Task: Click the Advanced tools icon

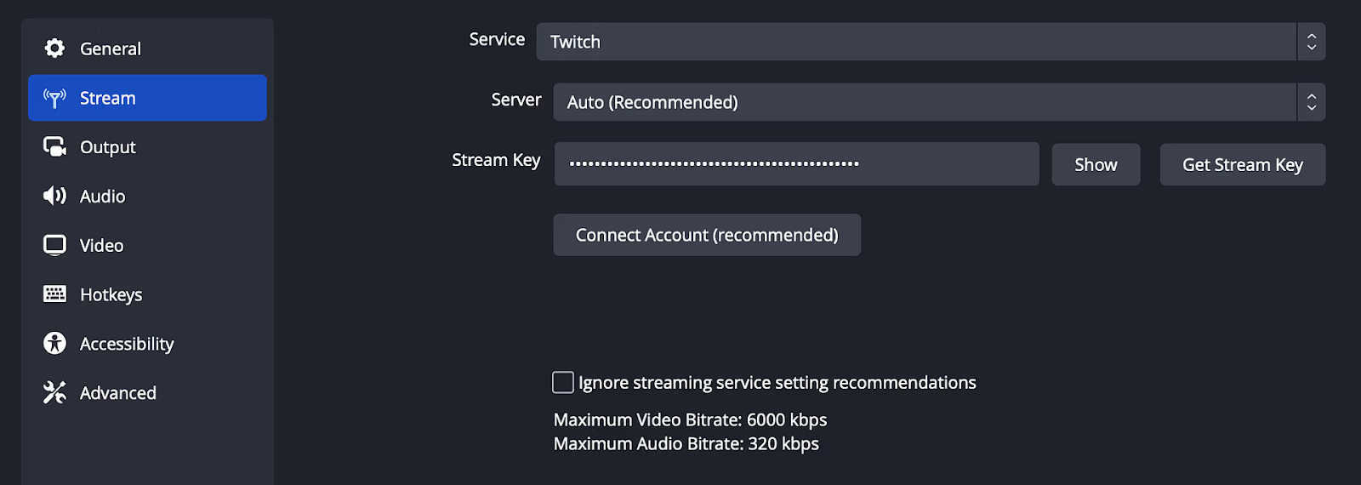Action: 54,392
